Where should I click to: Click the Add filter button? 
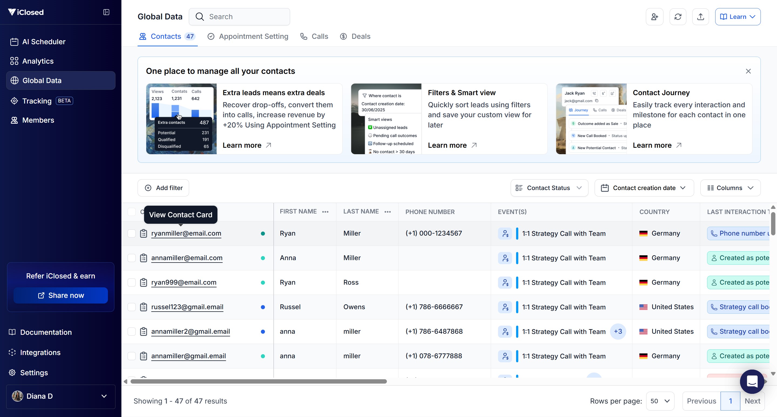(163, 188)
